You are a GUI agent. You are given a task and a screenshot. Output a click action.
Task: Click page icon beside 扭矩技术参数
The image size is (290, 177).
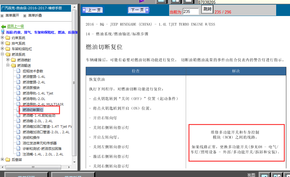point(18,71)
